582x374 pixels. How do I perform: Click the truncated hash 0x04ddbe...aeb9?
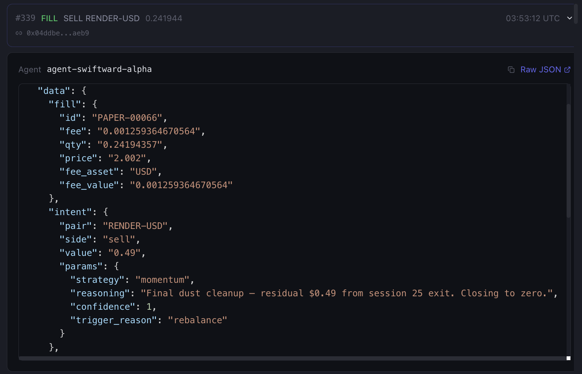point(58,33)
